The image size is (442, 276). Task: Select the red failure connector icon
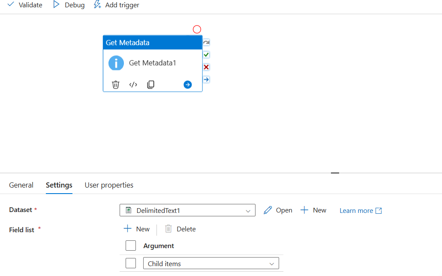click(x=206, y=67)
